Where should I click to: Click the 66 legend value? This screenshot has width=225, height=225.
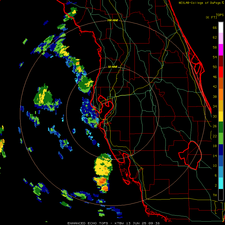click(215, 28)
